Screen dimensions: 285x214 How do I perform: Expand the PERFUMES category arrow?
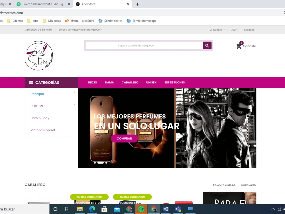(74, 104)
